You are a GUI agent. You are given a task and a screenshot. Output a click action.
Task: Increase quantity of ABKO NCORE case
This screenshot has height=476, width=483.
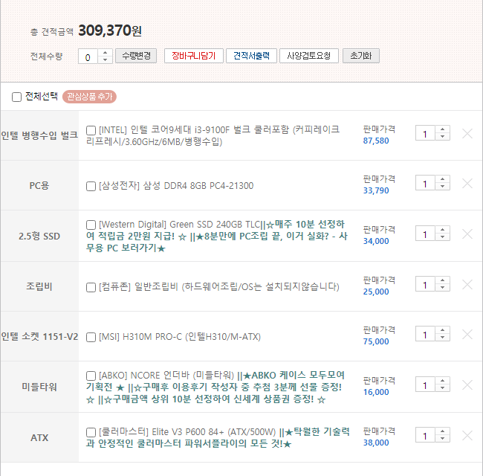click(443, 381)
